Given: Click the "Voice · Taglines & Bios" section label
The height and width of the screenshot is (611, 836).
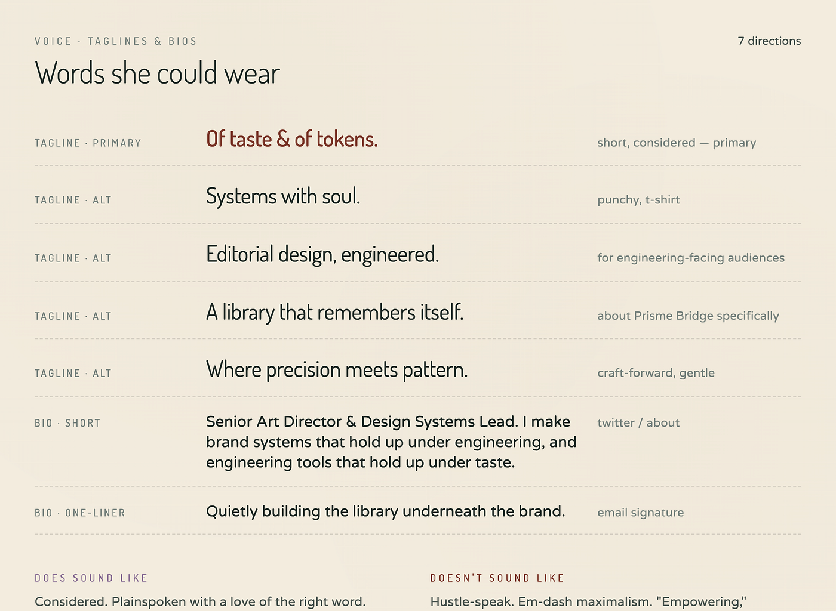Looking at the screenshot, I should tap(116, 41).
